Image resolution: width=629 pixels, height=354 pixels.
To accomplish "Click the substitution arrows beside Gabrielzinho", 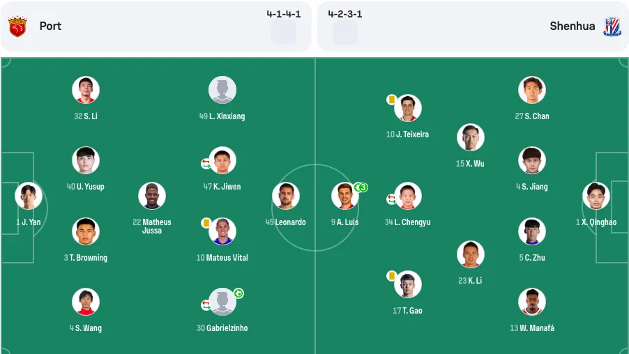I will pos(206,305).
